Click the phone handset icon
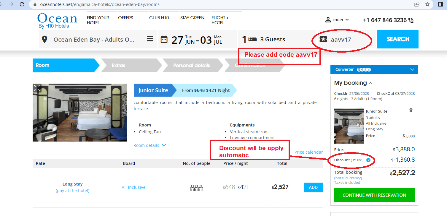 (x=411, y=20)
